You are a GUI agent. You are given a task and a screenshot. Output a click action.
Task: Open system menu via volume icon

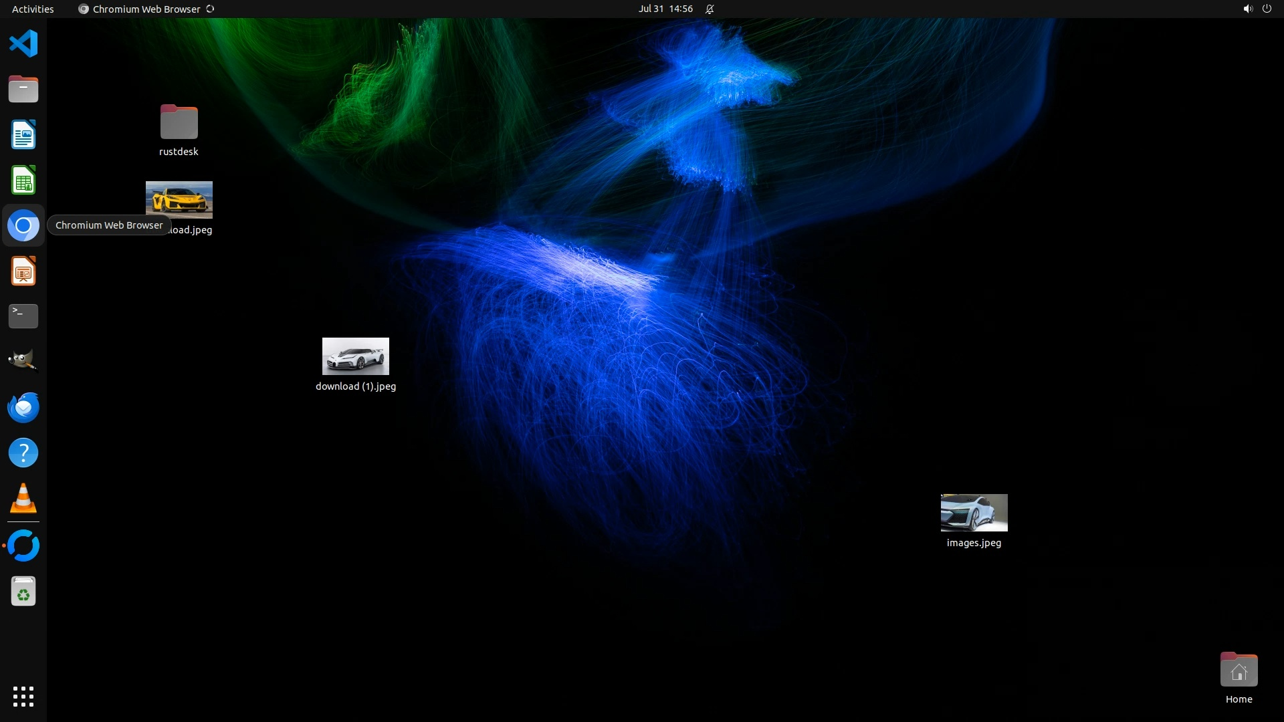pos(1247,9)
